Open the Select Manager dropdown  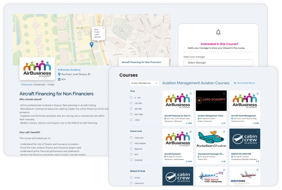(218, 63)
